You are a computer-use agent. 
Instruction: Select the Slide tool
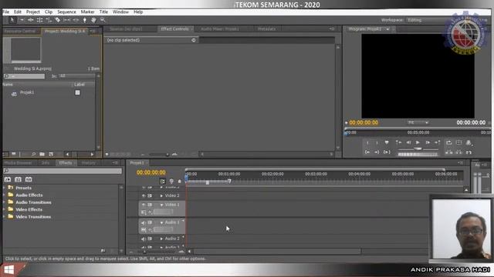76,20
